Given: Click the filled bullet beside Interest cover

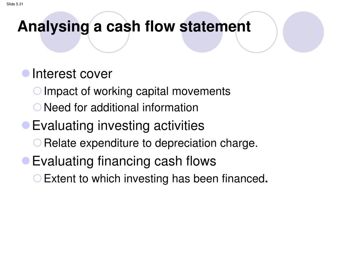Looking at the screenshot, I should click(x=26, y=73).
